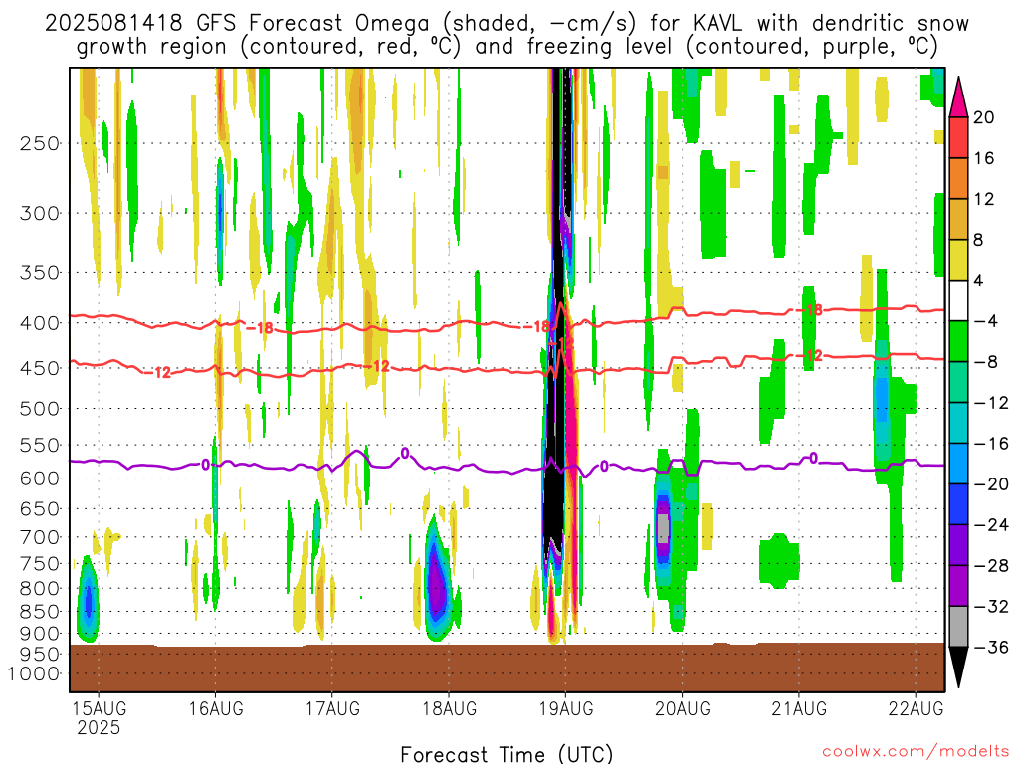Click the colorbar value label 16
This screenshot has height=764, width=1019.
984,158
